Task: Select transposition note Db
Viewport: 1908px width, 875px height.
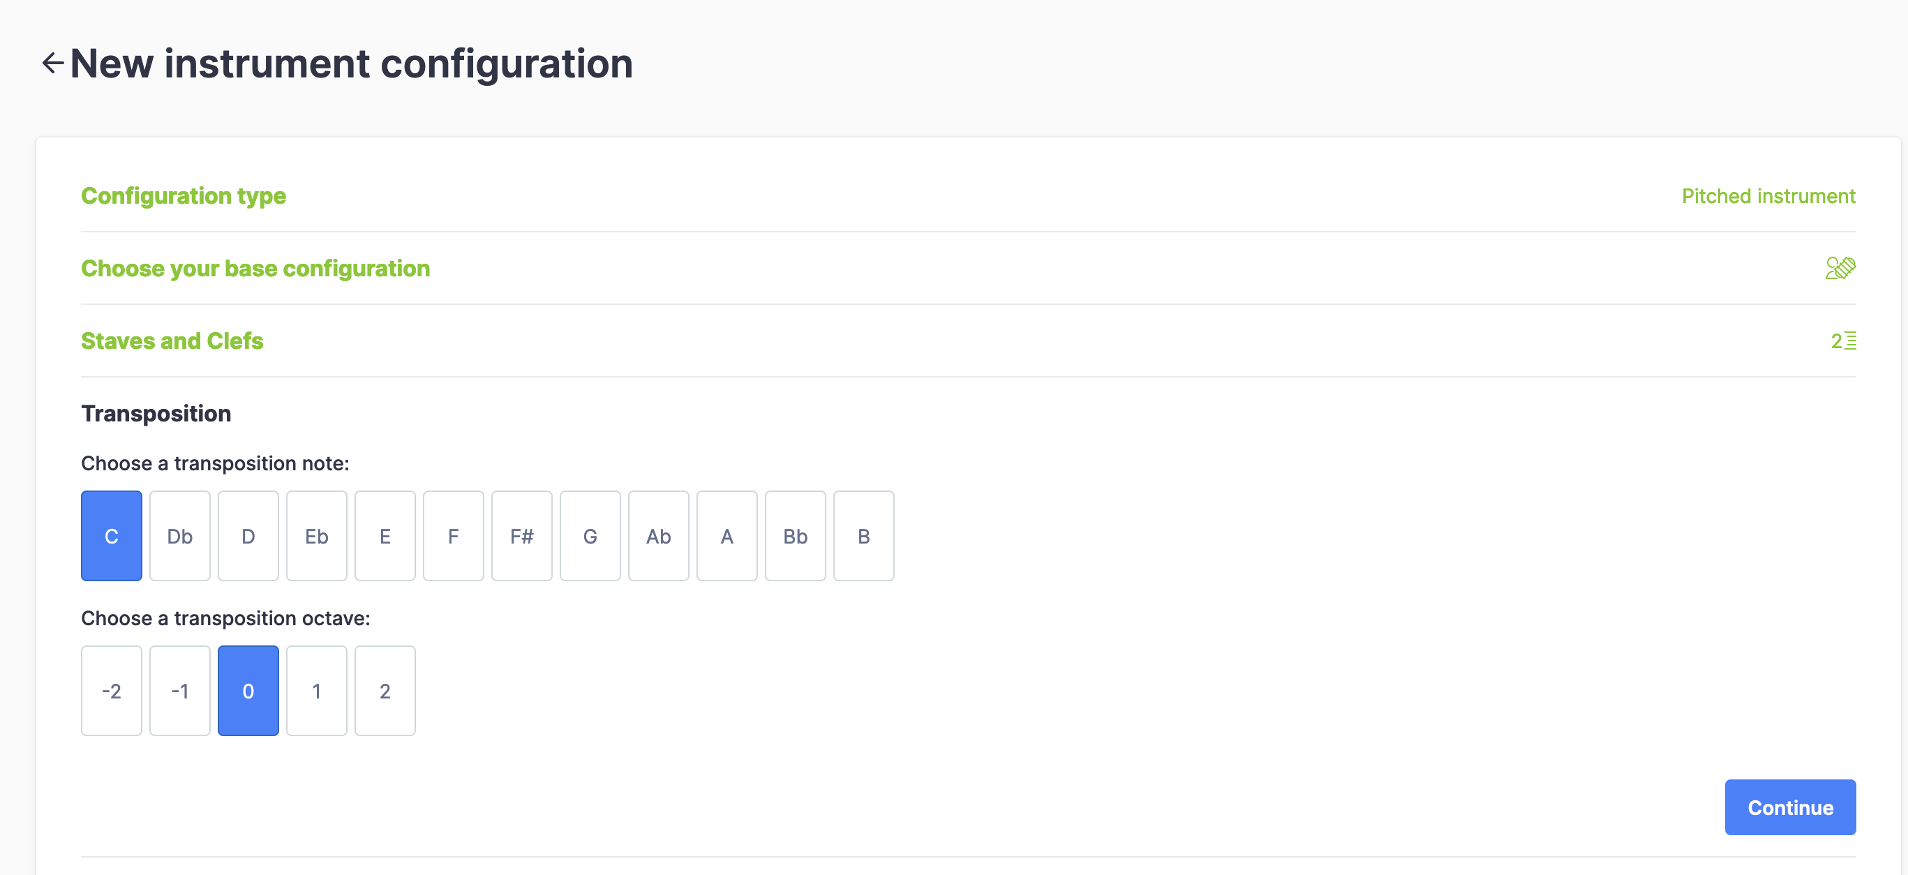Action: pyautogui.click(x=179, y=536)
